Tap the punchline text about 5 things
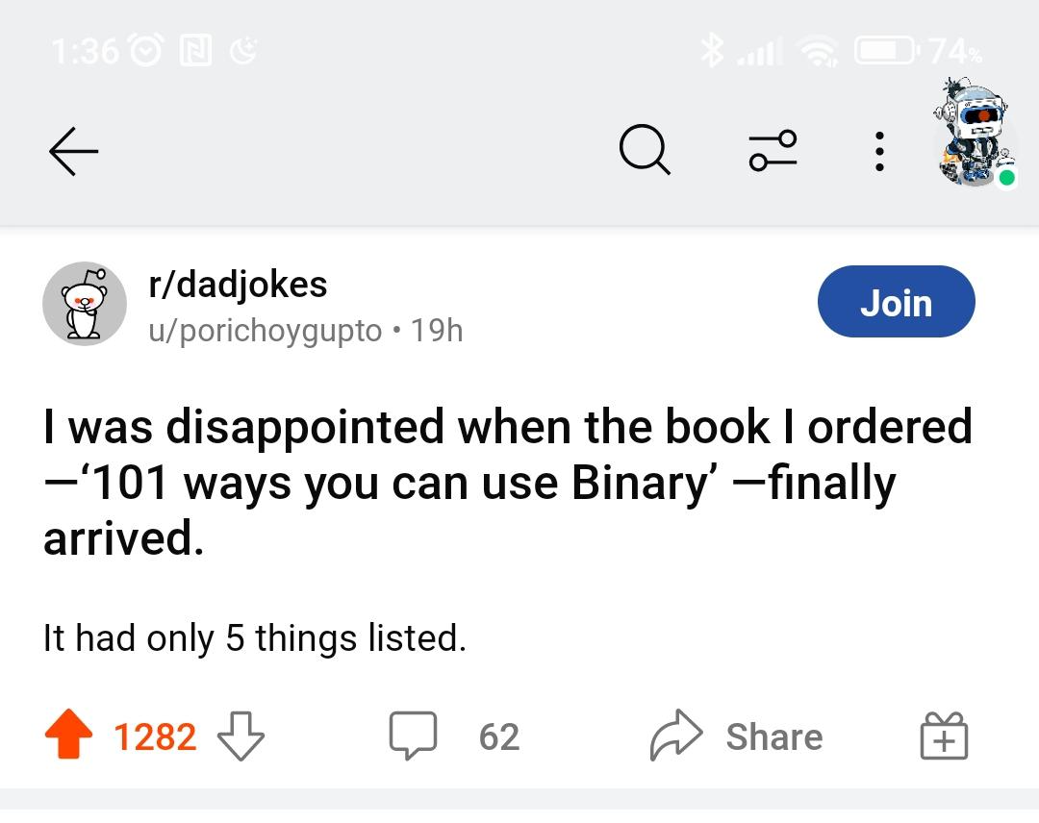Screen dimensions: 1039x823 (x=255, y=637)
